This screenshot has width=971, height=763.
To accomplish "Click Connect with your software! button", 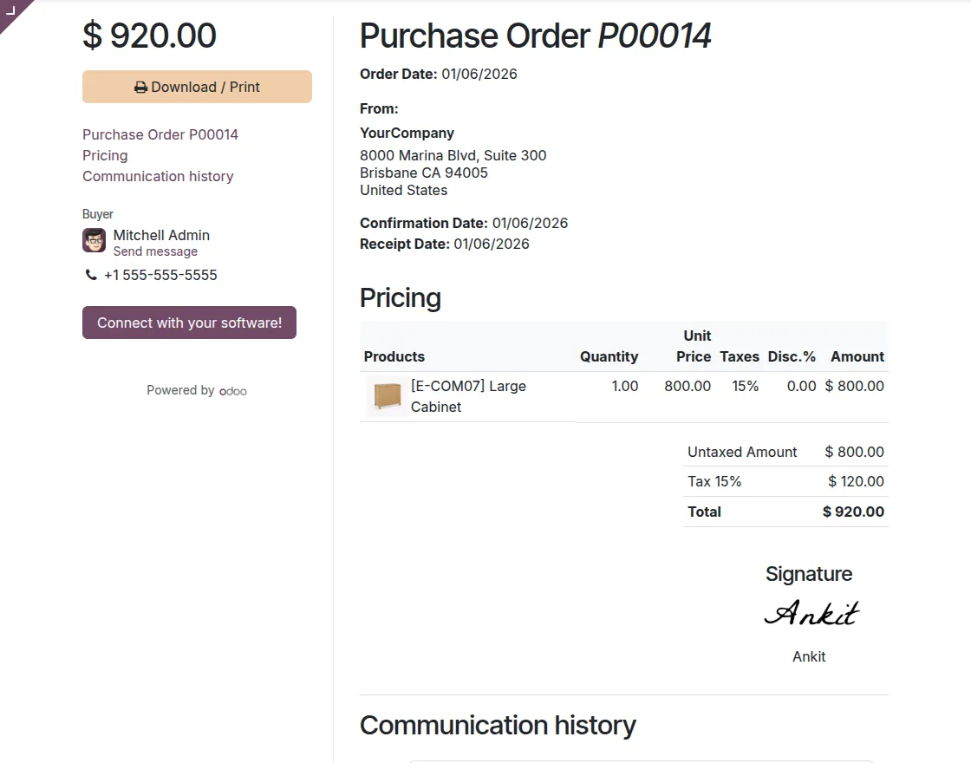I will (x=189, y=323).
